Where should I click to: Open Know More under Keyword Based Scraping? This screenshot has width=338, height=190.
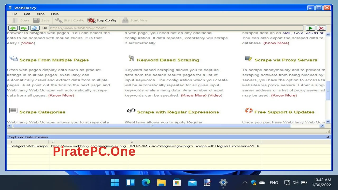coord(194,95)
